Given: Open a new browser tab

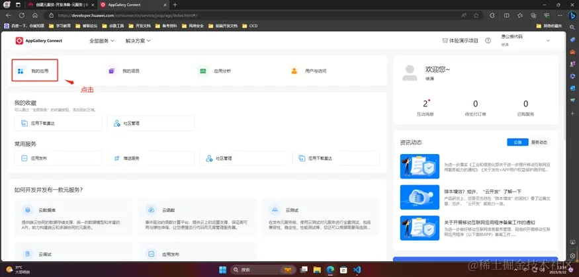Looking at the screenshot, I should 175,5.
